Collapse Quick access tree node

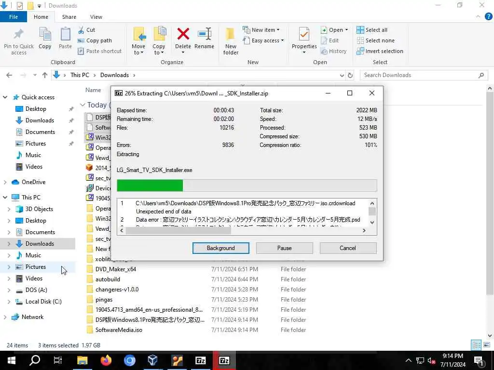coord(5,97)
